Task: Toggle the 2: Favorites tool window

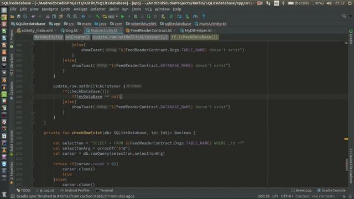Action: [x=12, y=173]
